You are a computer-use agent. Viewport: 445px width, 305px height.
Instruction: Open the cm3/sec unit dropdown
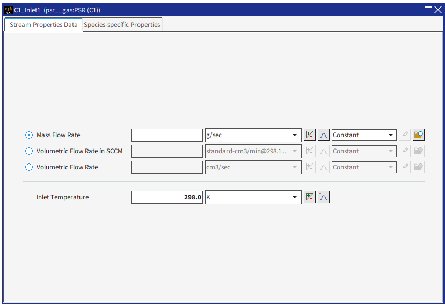(x=253, y=167)
